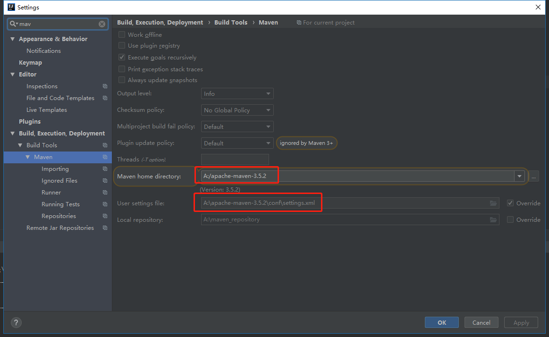Select Keymap in the settings tree

click(30, 63)
